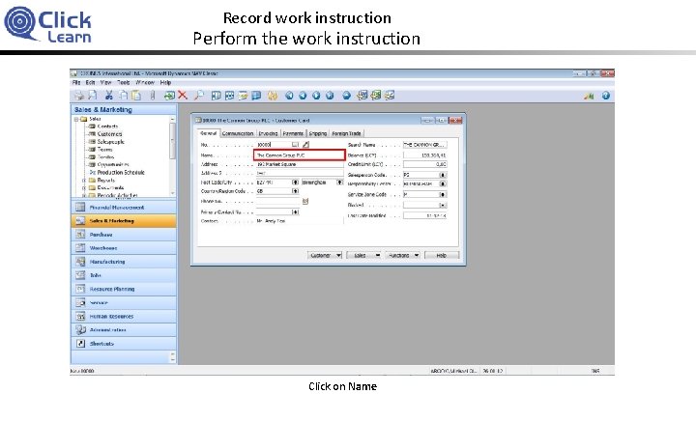Screen dimensions: 696x422
Task: Switch to the Payments tab
Action: coord(293,133)
